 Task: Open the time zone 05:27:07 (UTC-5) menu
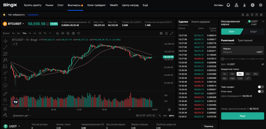(x=145, y=116)
